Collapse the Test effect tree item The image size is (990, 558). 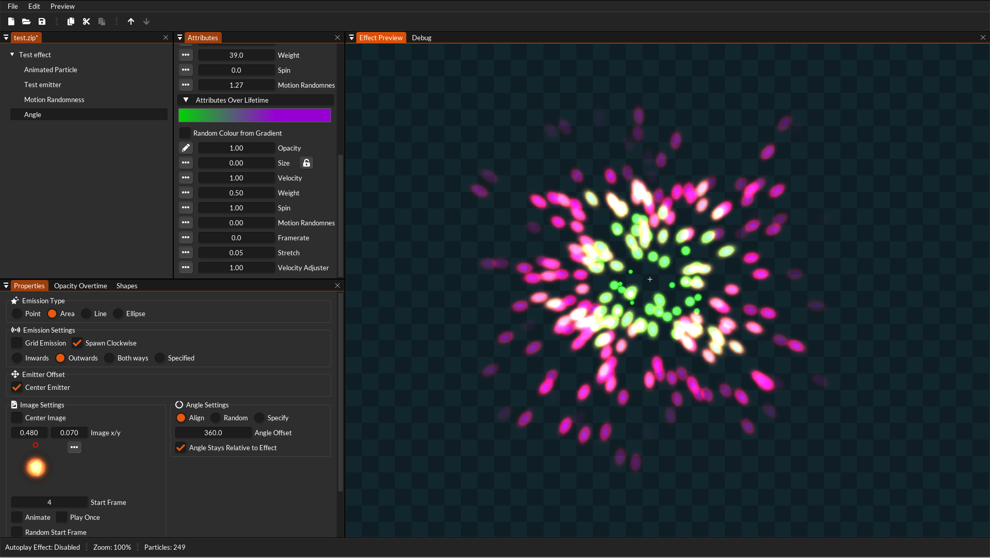(x=12, y=54)
